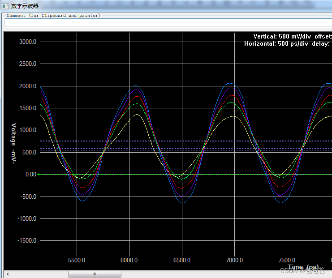Click the Vertical 500 mV/div readout
The image size is (332, 278).
tap(282, 36)
